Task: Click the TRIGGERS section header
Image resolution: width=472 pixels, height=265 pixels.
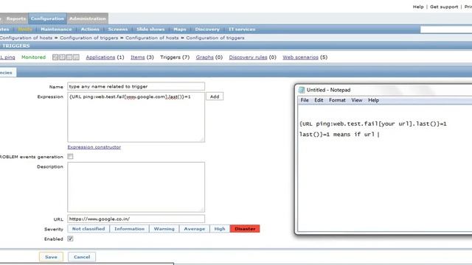Action: pos(16,46)
